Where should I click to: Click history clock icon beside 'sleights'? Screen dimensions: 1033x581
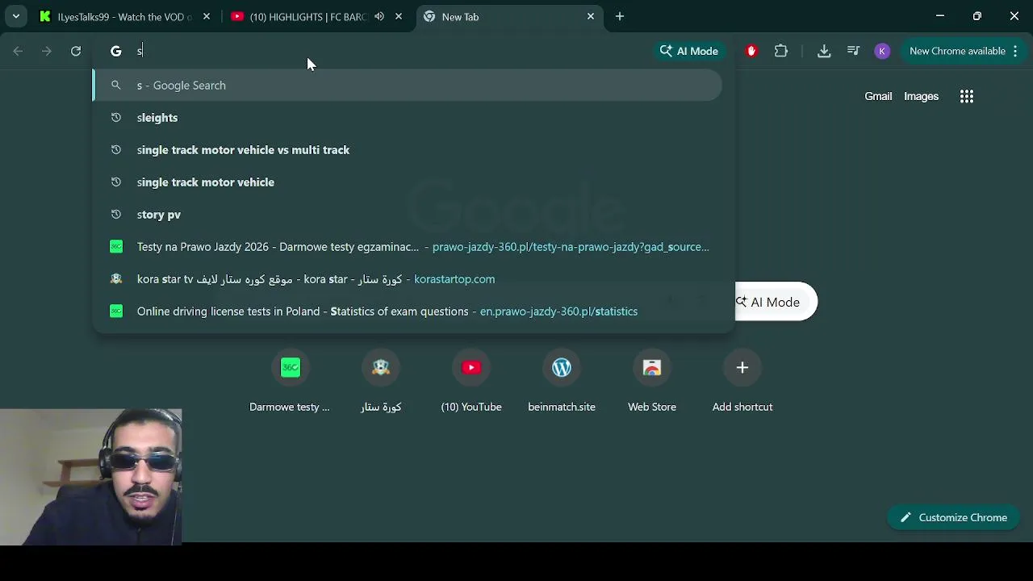click(116, 118)
